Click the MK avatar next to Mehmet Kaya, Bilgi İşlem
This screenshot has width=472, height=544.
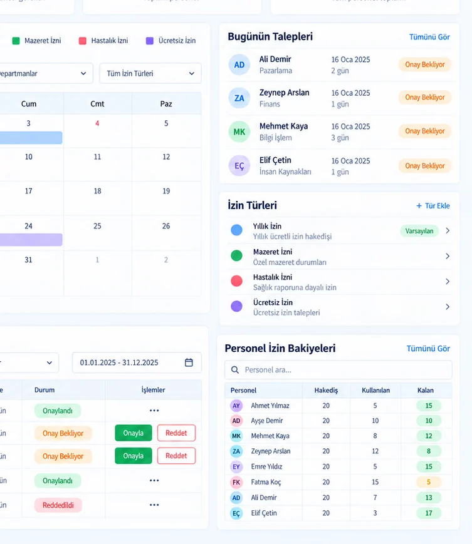pyautogui.click(x=239, y=132)
